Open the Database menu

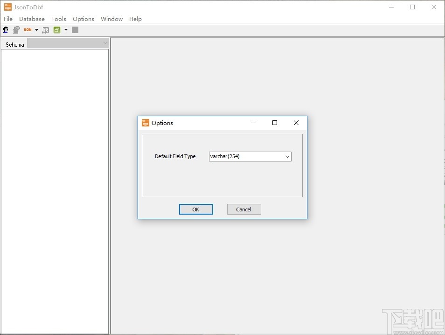coord(32,19)
